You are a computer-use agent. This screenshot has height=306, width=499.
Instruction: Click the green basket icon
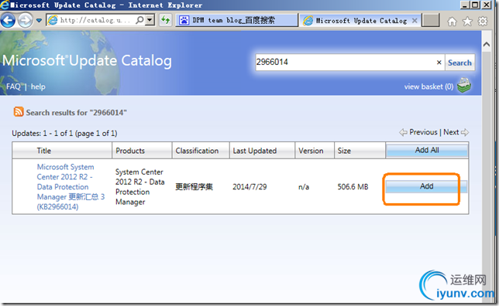pyautogui.click(x=464, y=86)
